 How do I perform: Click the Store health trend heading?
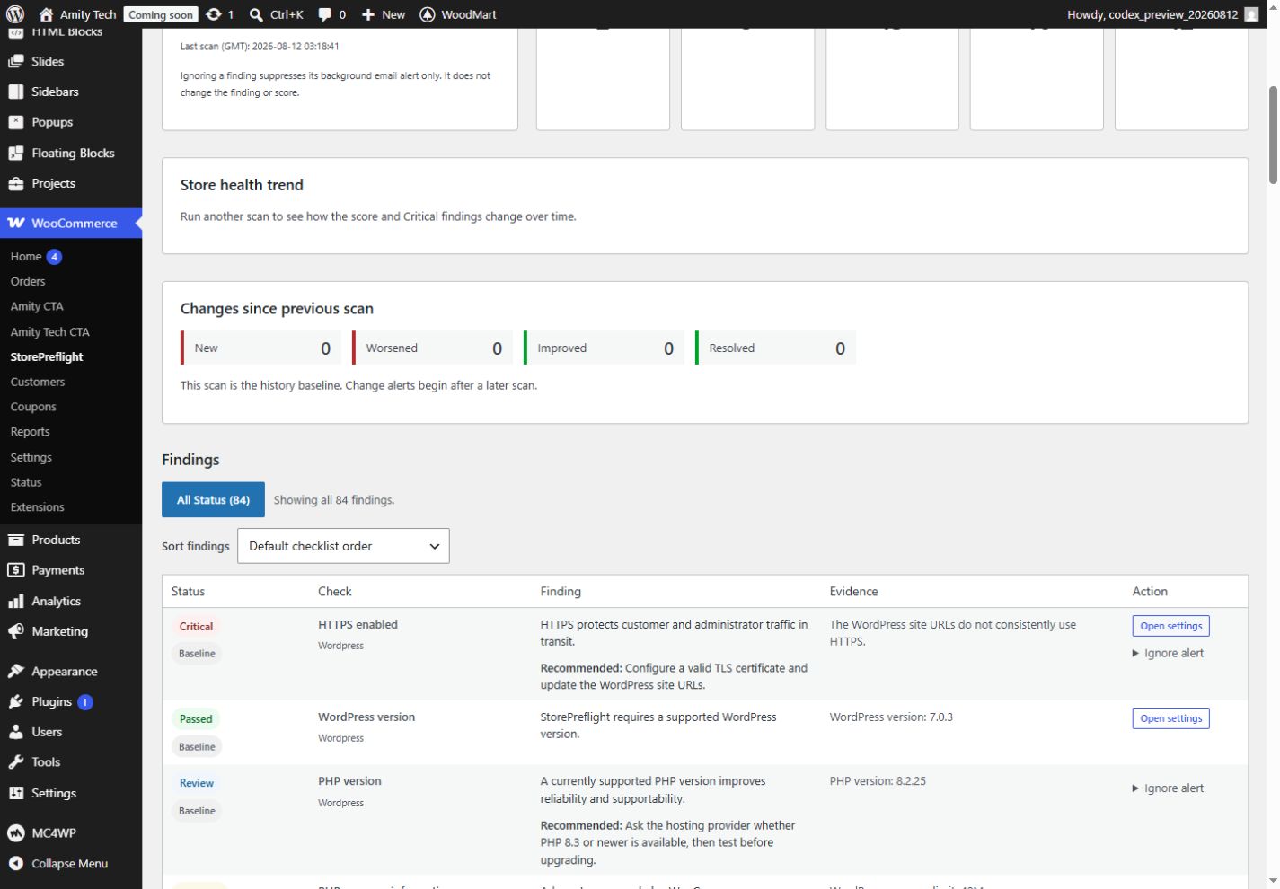click(242, 185)
